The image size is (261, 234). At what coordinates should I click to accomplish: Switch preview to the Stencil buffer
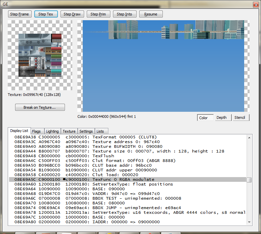241,118
